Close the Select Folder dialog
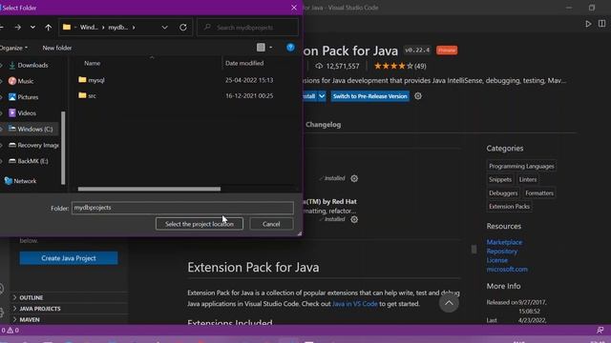 pos(294,8)
